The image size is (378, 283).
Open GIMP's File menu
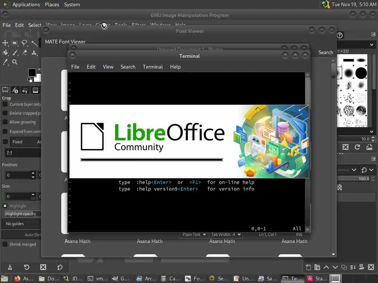pyautogui.click(x=7, y=25)
